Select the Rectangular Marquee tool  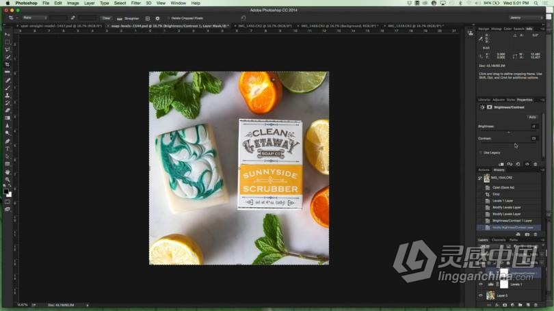pyautogui.click(x=8, y=42)
